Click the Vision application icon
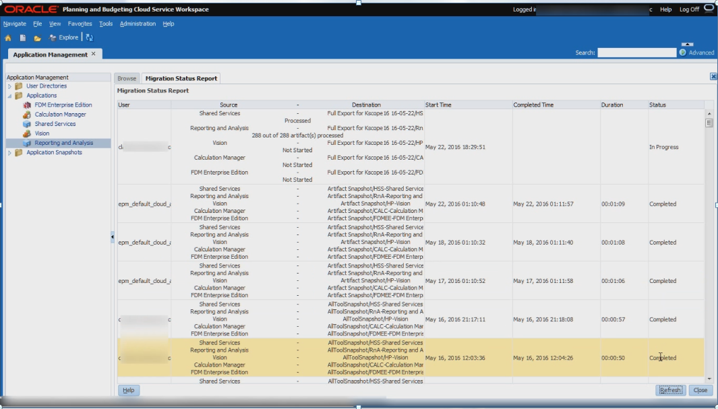The height and width of the screenshot is (409, 718). [26, 133]
